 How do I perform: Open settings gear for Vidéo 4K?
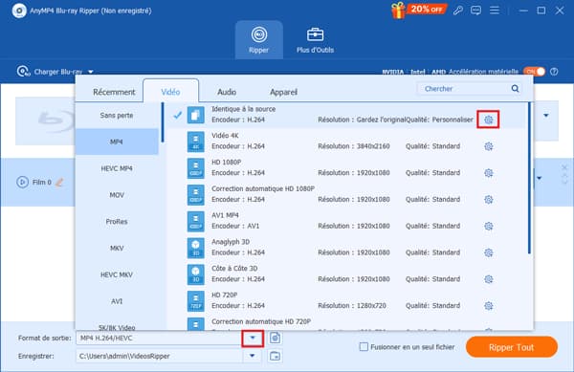[x=488, y=146]
